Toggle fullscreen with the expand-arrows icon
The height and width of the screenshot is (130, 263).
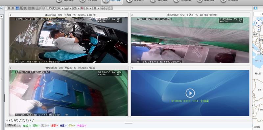(x=111, y=8)
